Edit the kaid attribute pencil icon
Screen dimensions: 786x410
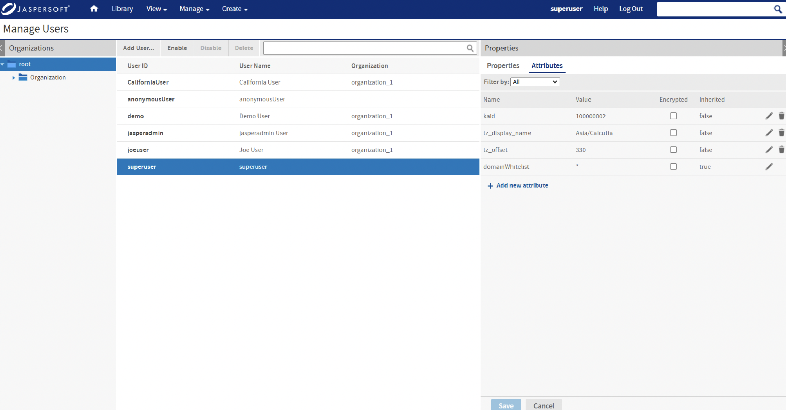click(769, 116)
